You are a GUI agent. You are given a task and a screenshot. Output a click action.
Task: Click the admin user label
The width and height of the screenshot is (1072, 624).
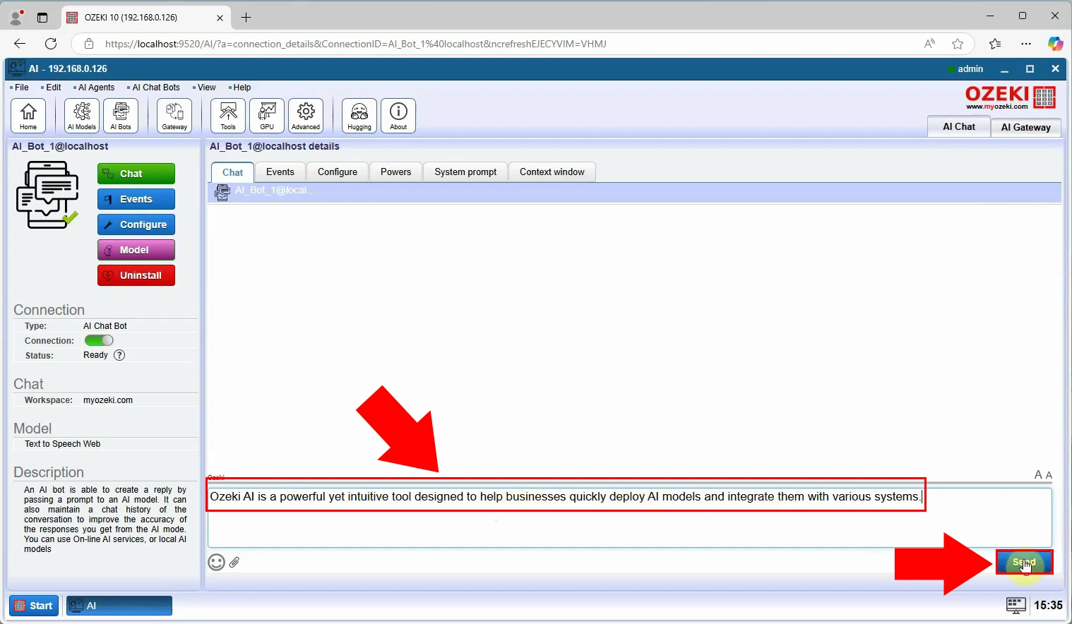click(970, 68)
